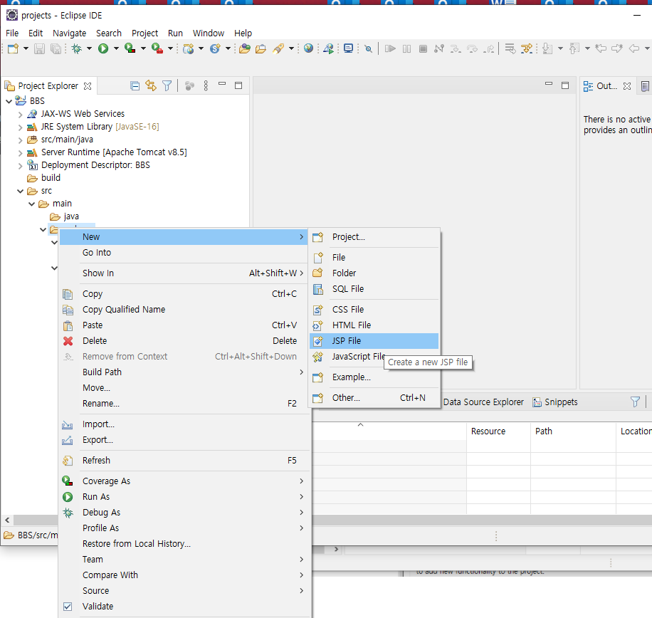Click the filter funnel icon in Project Explorer
Viewport: 652px width, 618px height.
(x=167, y=85)
